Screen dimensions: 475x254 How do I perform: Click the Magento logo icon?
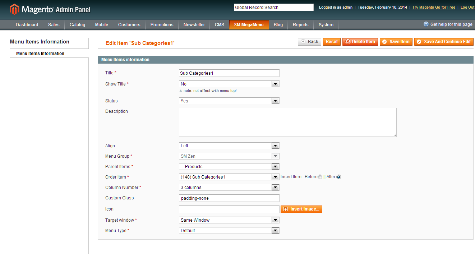click(14, 9)
